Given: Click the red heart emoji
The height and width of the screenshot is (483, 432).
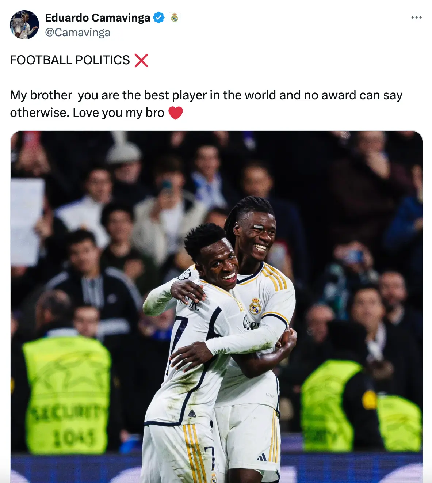Looking at the screenshot, I should click(175, 113).
